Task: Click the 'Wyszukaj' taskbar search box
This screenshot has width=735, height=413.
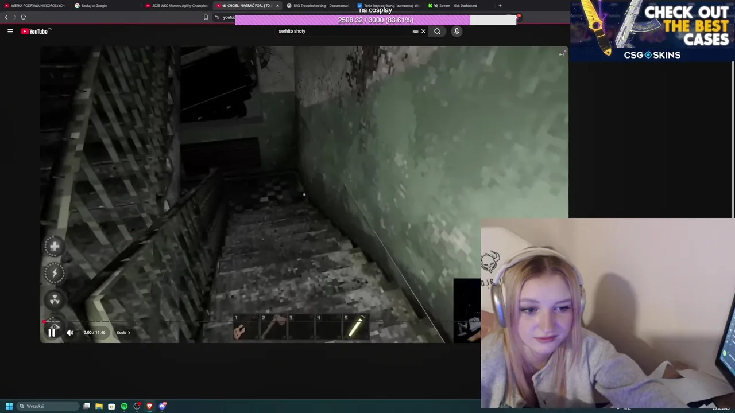Action: [47, 406]
